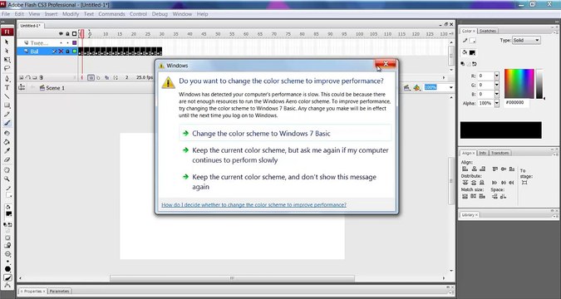Select the Pen tool

[7, 79]
